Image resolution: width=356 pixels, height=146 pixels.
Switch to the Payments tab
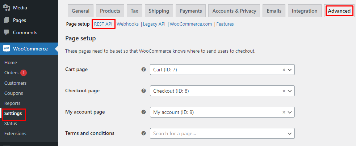(x=191, y=11)
